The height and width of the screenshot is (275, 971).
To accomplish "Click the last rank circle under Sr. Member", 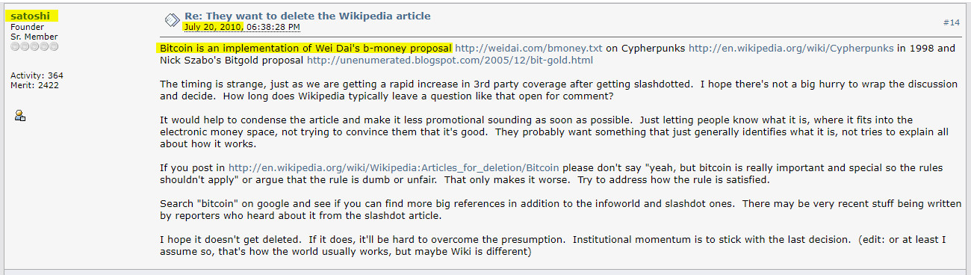I will pyautogui.click(x=54, y=46).
